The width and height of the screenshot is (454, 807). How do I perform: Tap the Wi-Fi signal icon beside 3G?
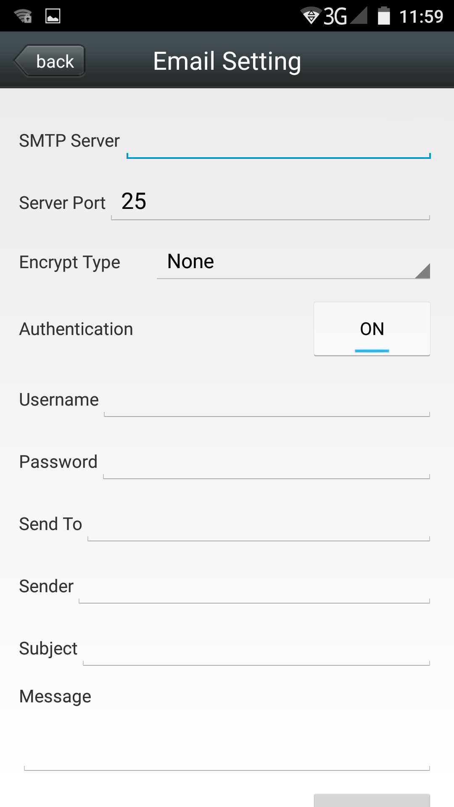311,16
